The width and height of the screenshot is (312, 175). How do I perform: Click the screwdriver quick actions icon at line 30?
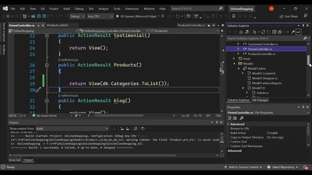point(38,90)
